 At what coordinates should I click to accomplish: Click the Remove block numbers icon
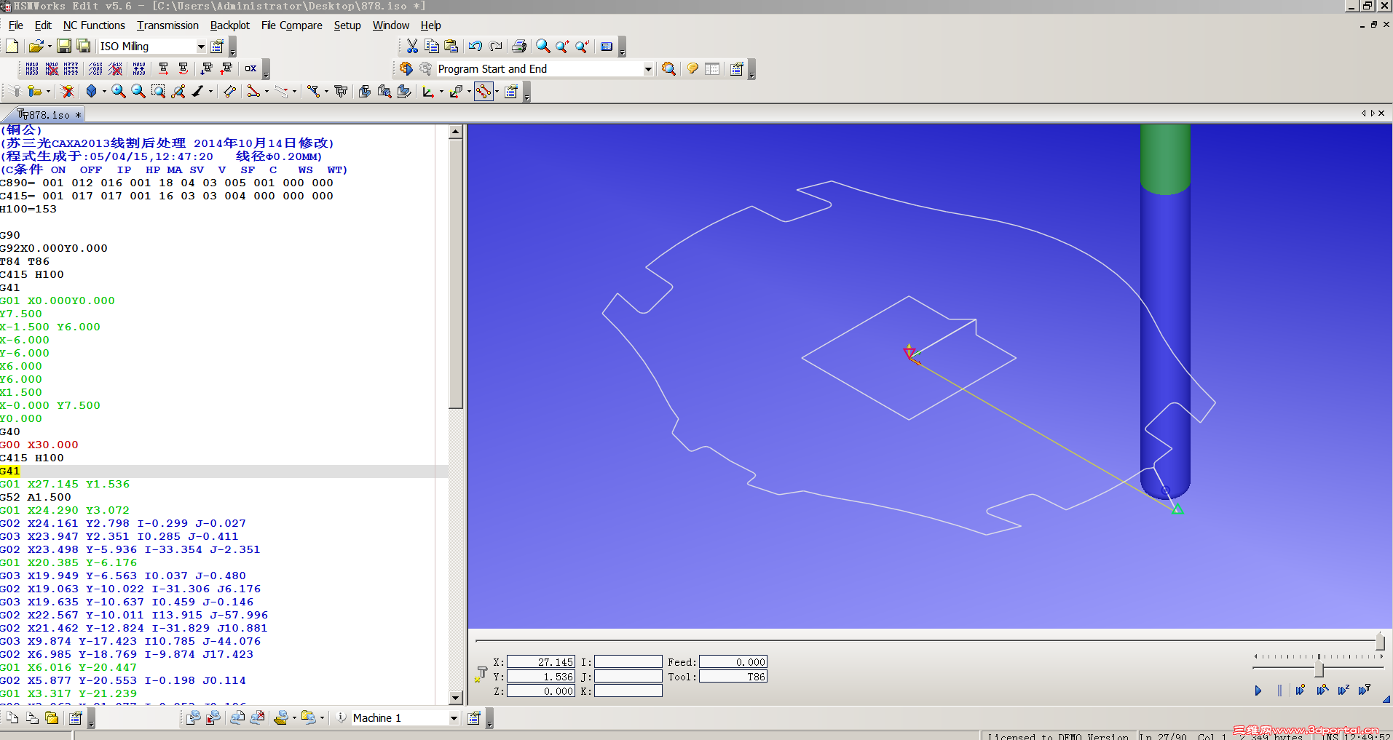coord(52,69)
